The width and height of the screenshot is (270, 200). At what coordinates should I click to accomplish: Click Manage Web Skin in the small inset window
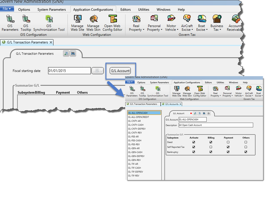[187, 91]
